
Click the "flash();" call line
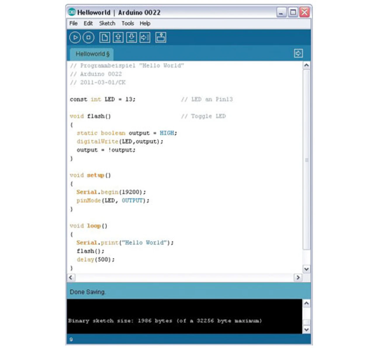90,251
